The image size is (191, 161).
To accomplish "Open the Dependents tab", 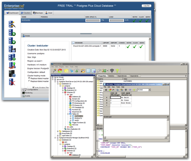I will pos(134,76).
